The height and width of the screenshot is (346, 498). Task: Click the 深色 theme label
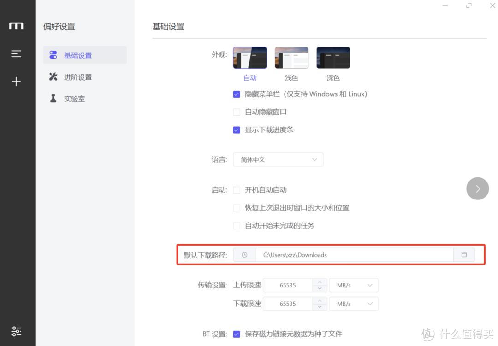(333, 78)
